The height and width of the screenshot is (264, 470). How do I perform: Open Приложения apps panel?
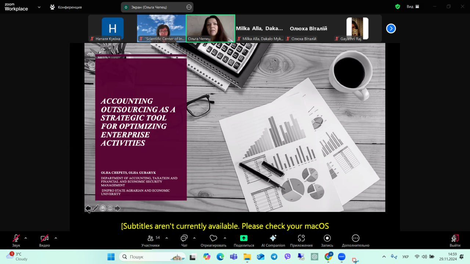(x=301, y=241)
